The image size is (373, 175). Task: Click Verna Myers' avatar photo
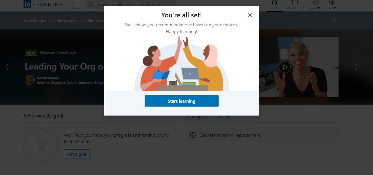click(x=30, y=80)
